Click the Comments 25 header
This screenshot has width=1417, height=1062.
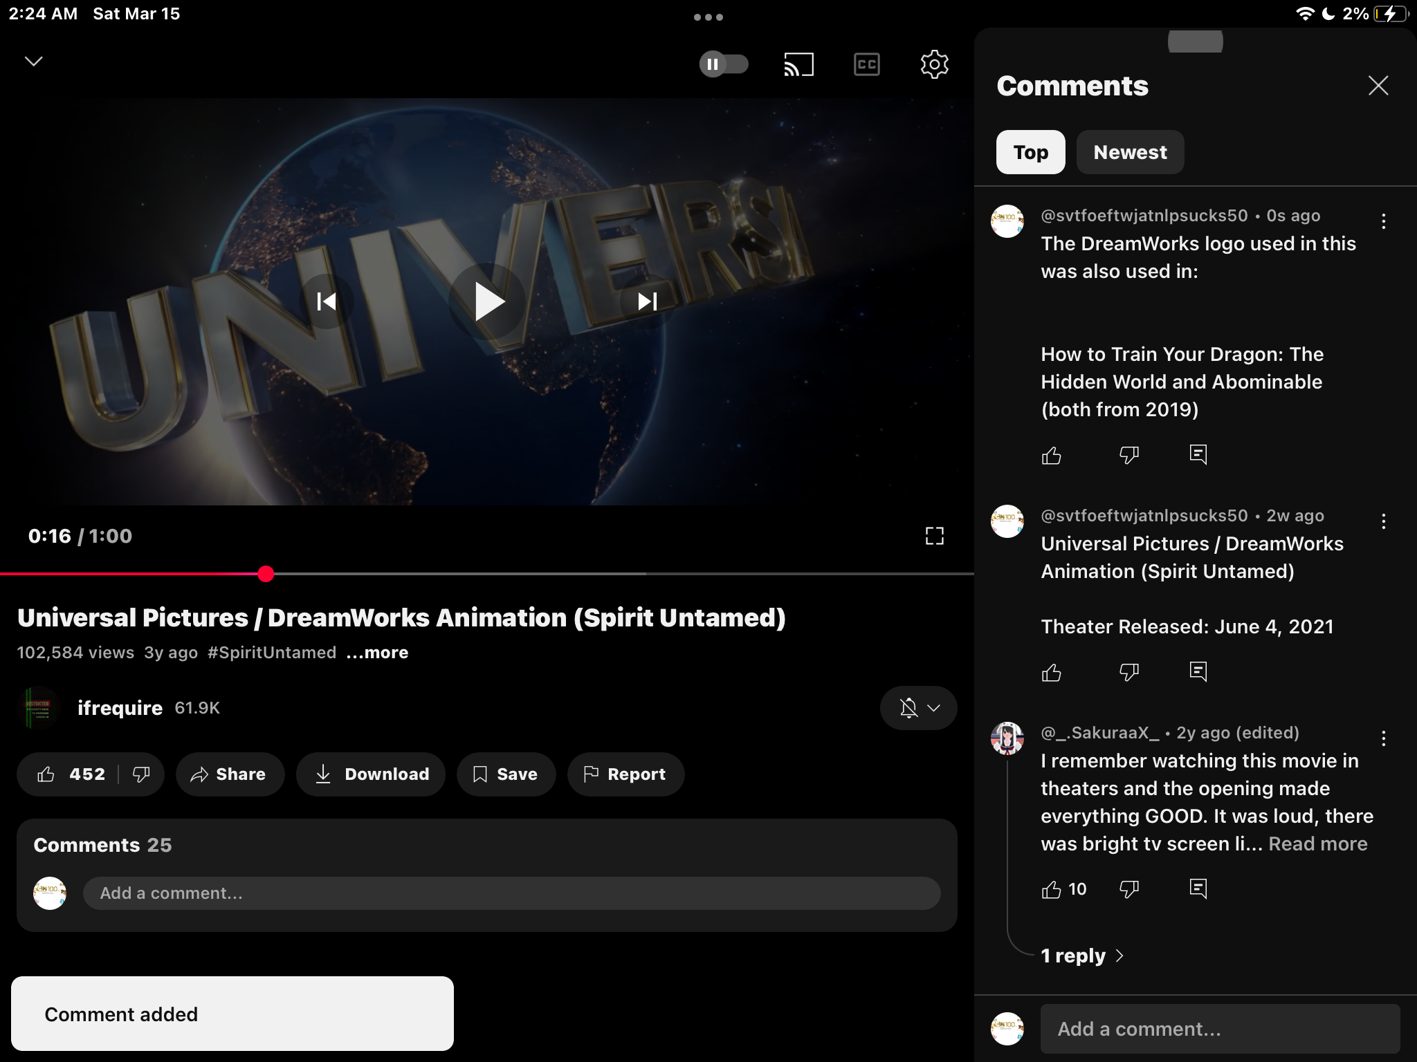click(102, 845)
